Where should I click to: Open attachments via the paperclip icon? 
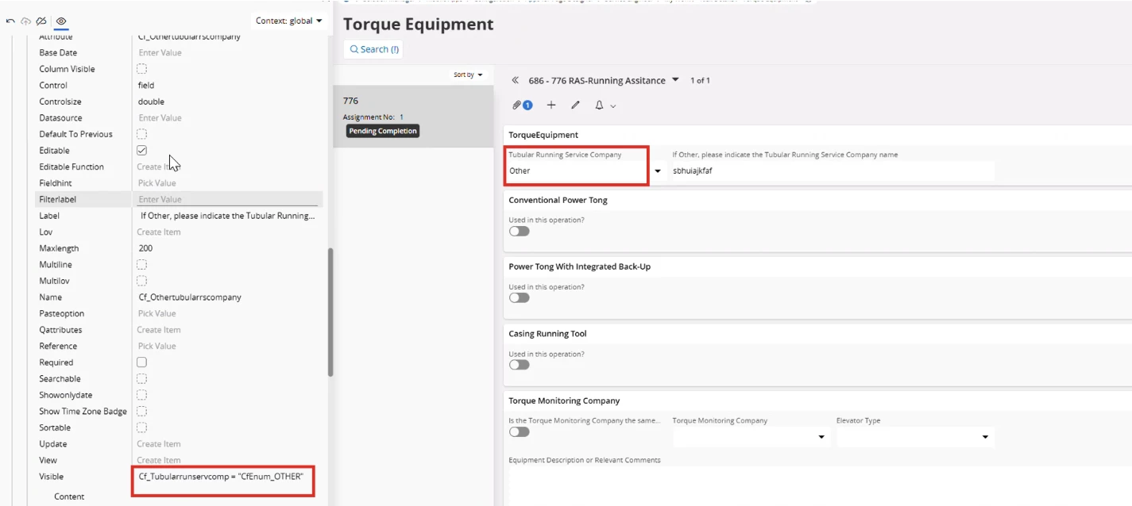pyautogui.click(x=517, y=105)
